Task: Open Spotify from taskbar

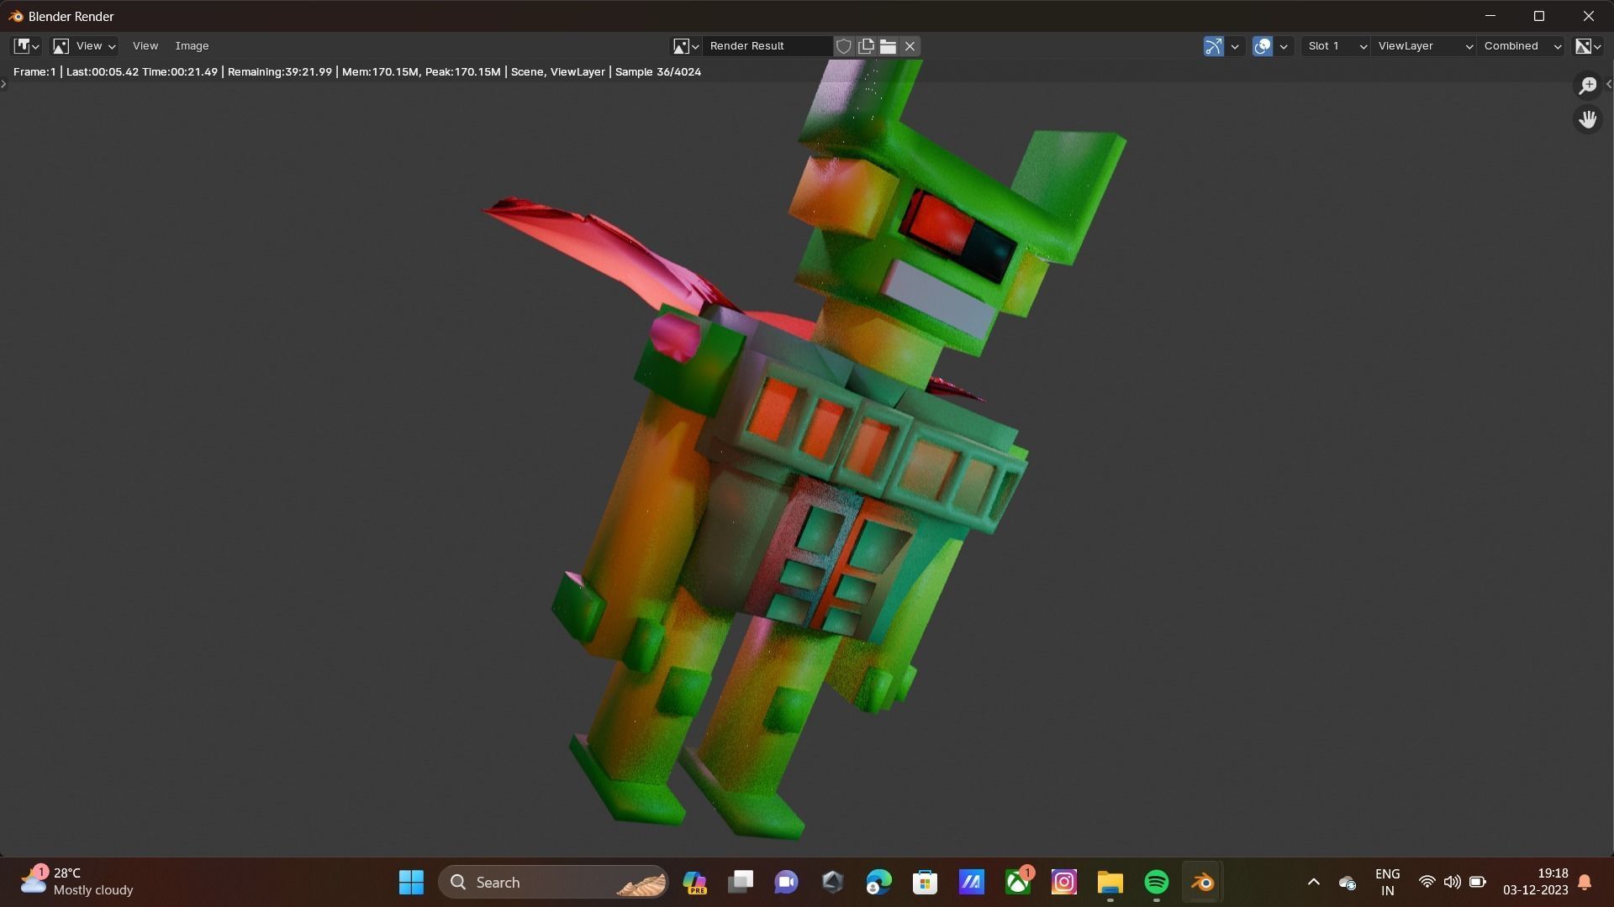Action: click(1156, 882)
